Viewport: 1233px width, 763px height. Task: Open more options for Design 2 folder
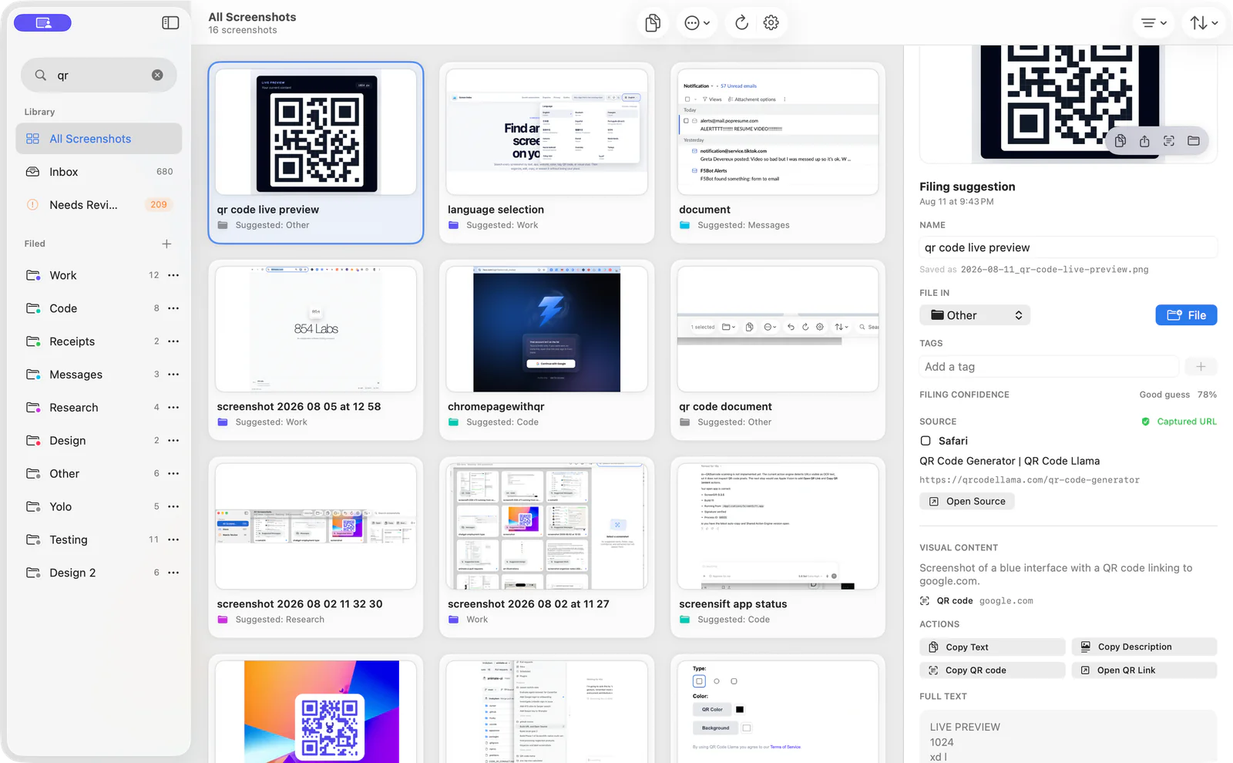[x=173, y=573]
